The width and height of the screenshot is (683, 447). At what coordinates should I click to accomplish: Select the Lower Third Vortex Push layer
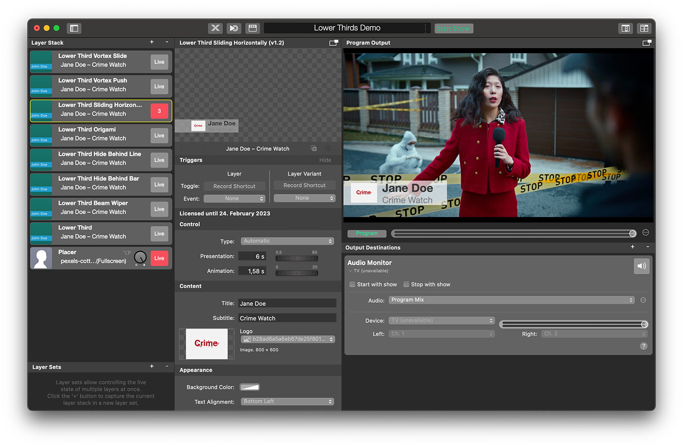[x=98, y=86]
